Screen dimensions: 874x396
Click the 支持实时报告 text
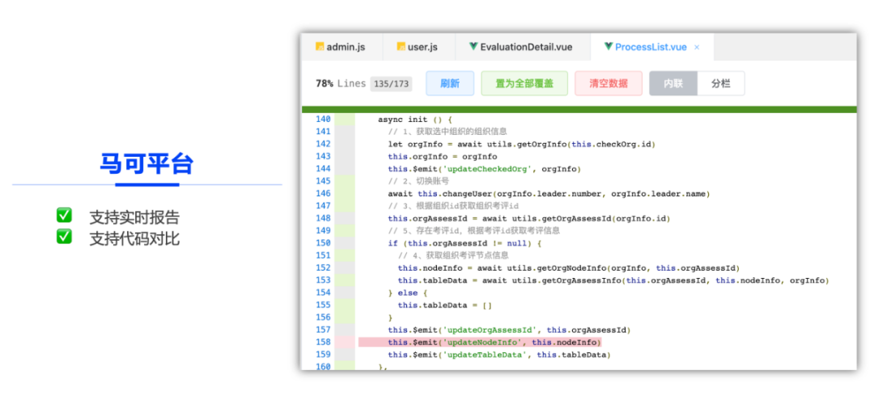point(134,217)
